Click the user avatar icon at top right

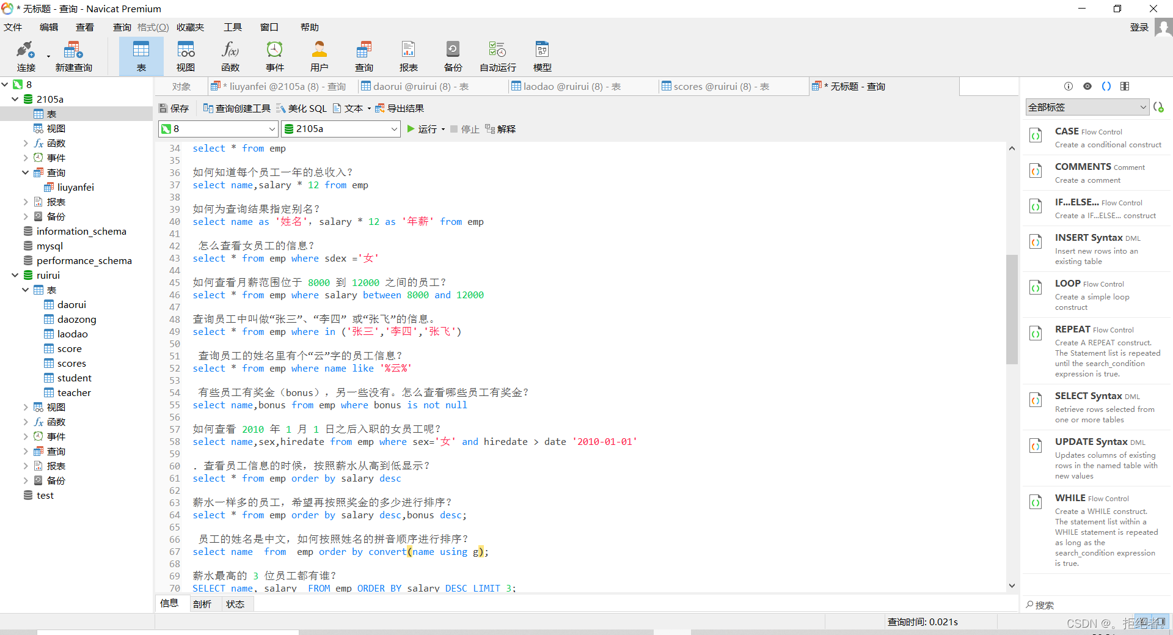click(x=1163, y=28)
